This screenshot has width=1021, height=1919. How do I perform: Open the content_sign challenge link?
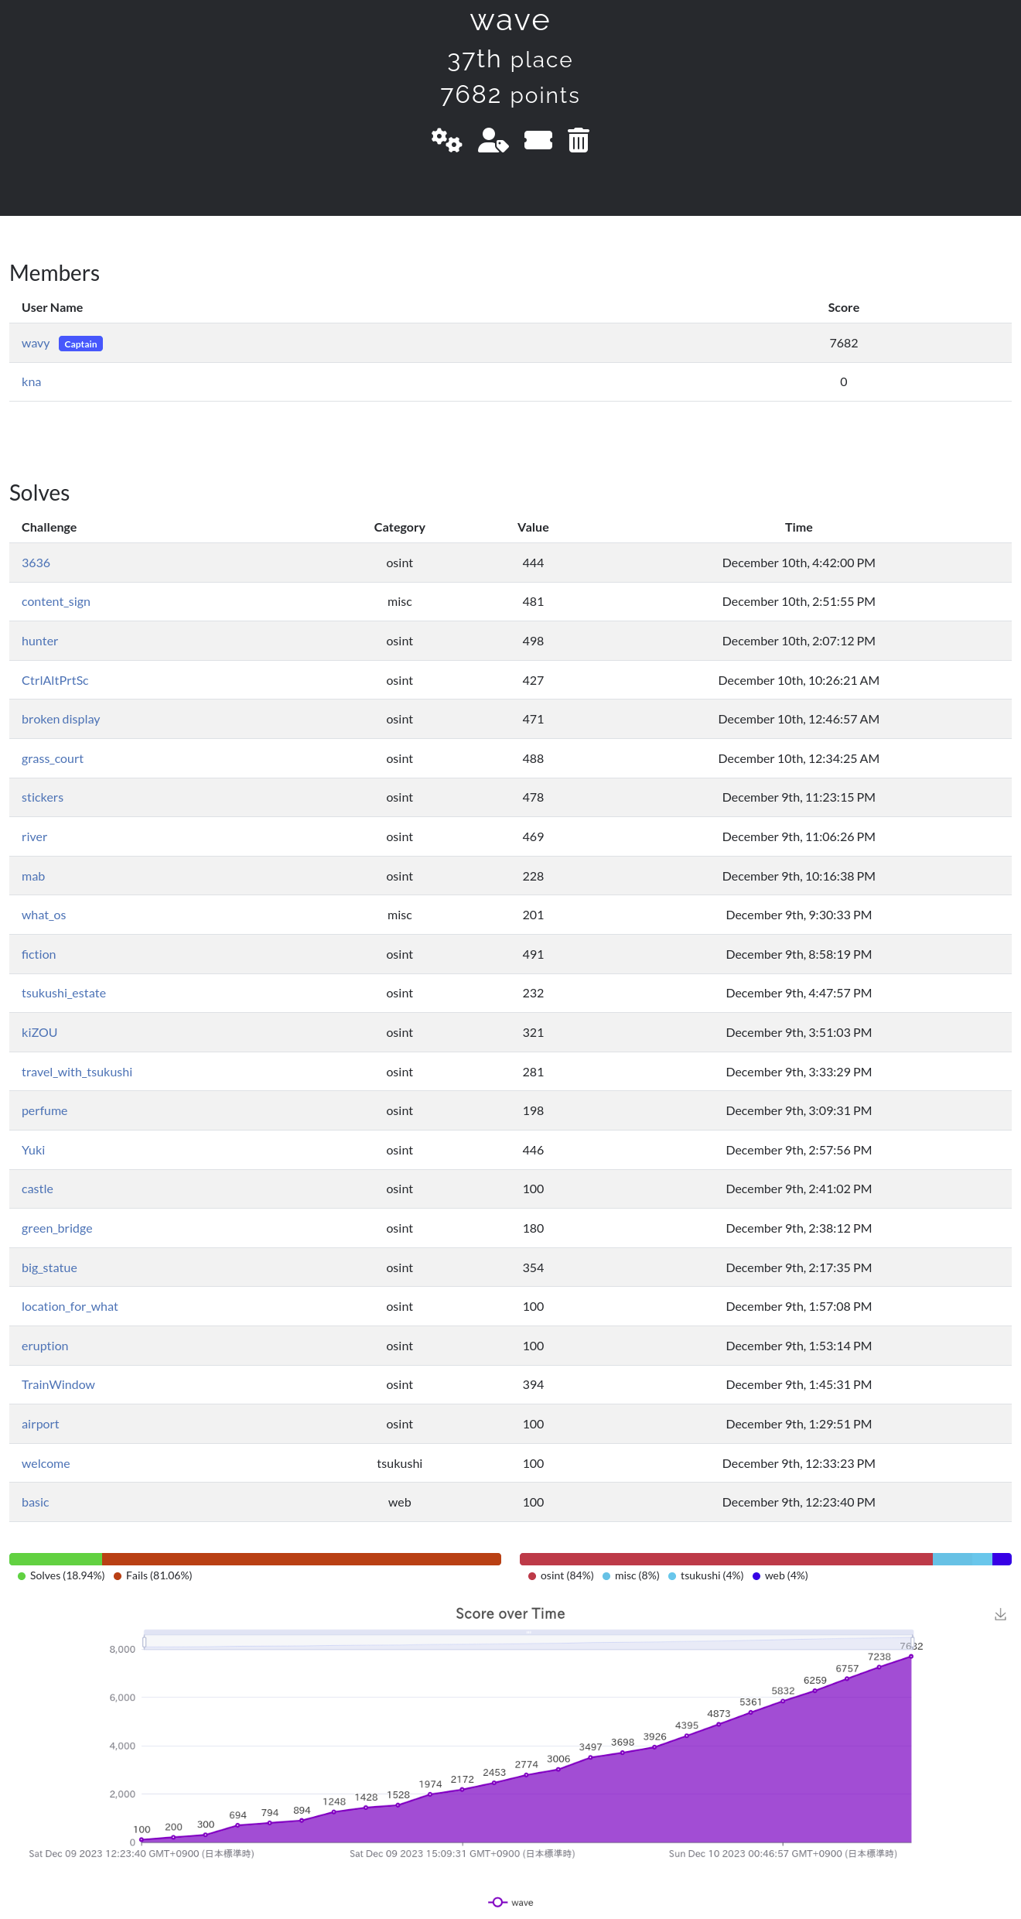click(56, 602)
